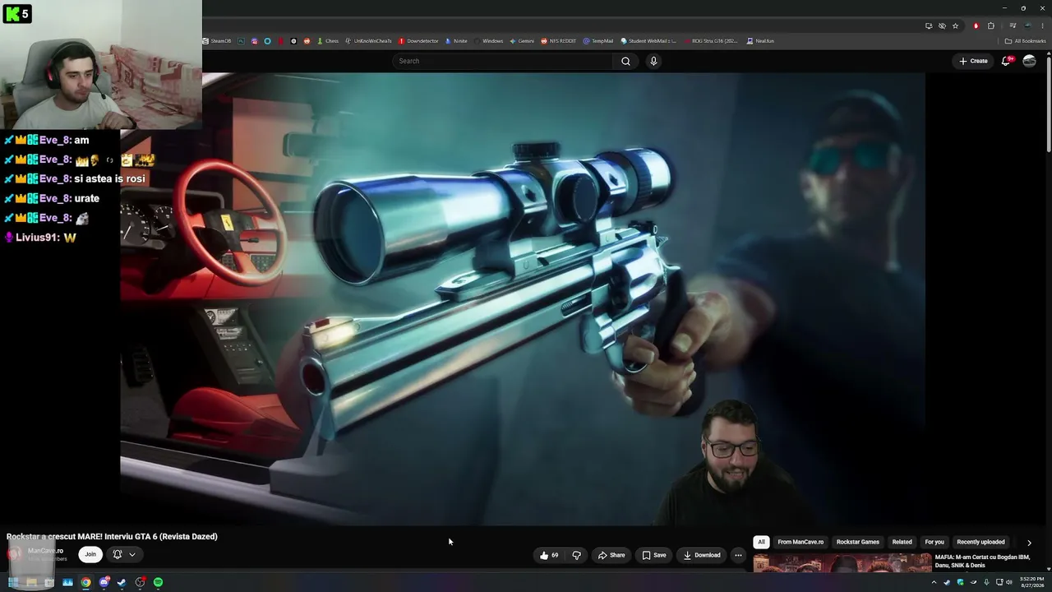Show hidden system tray icons chevron

(x=934, y=582)
